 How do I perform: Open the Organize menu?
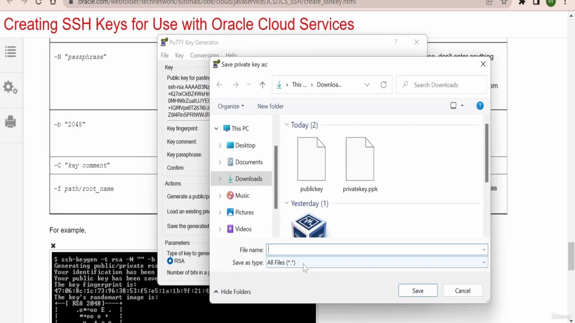(230, 106)
